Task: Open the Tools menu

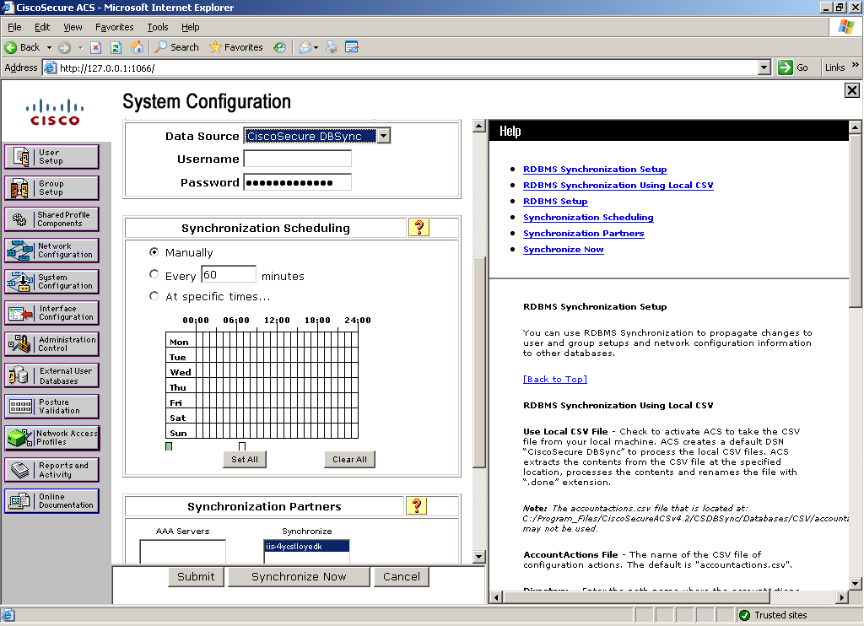Action: (x=158, y=27)
